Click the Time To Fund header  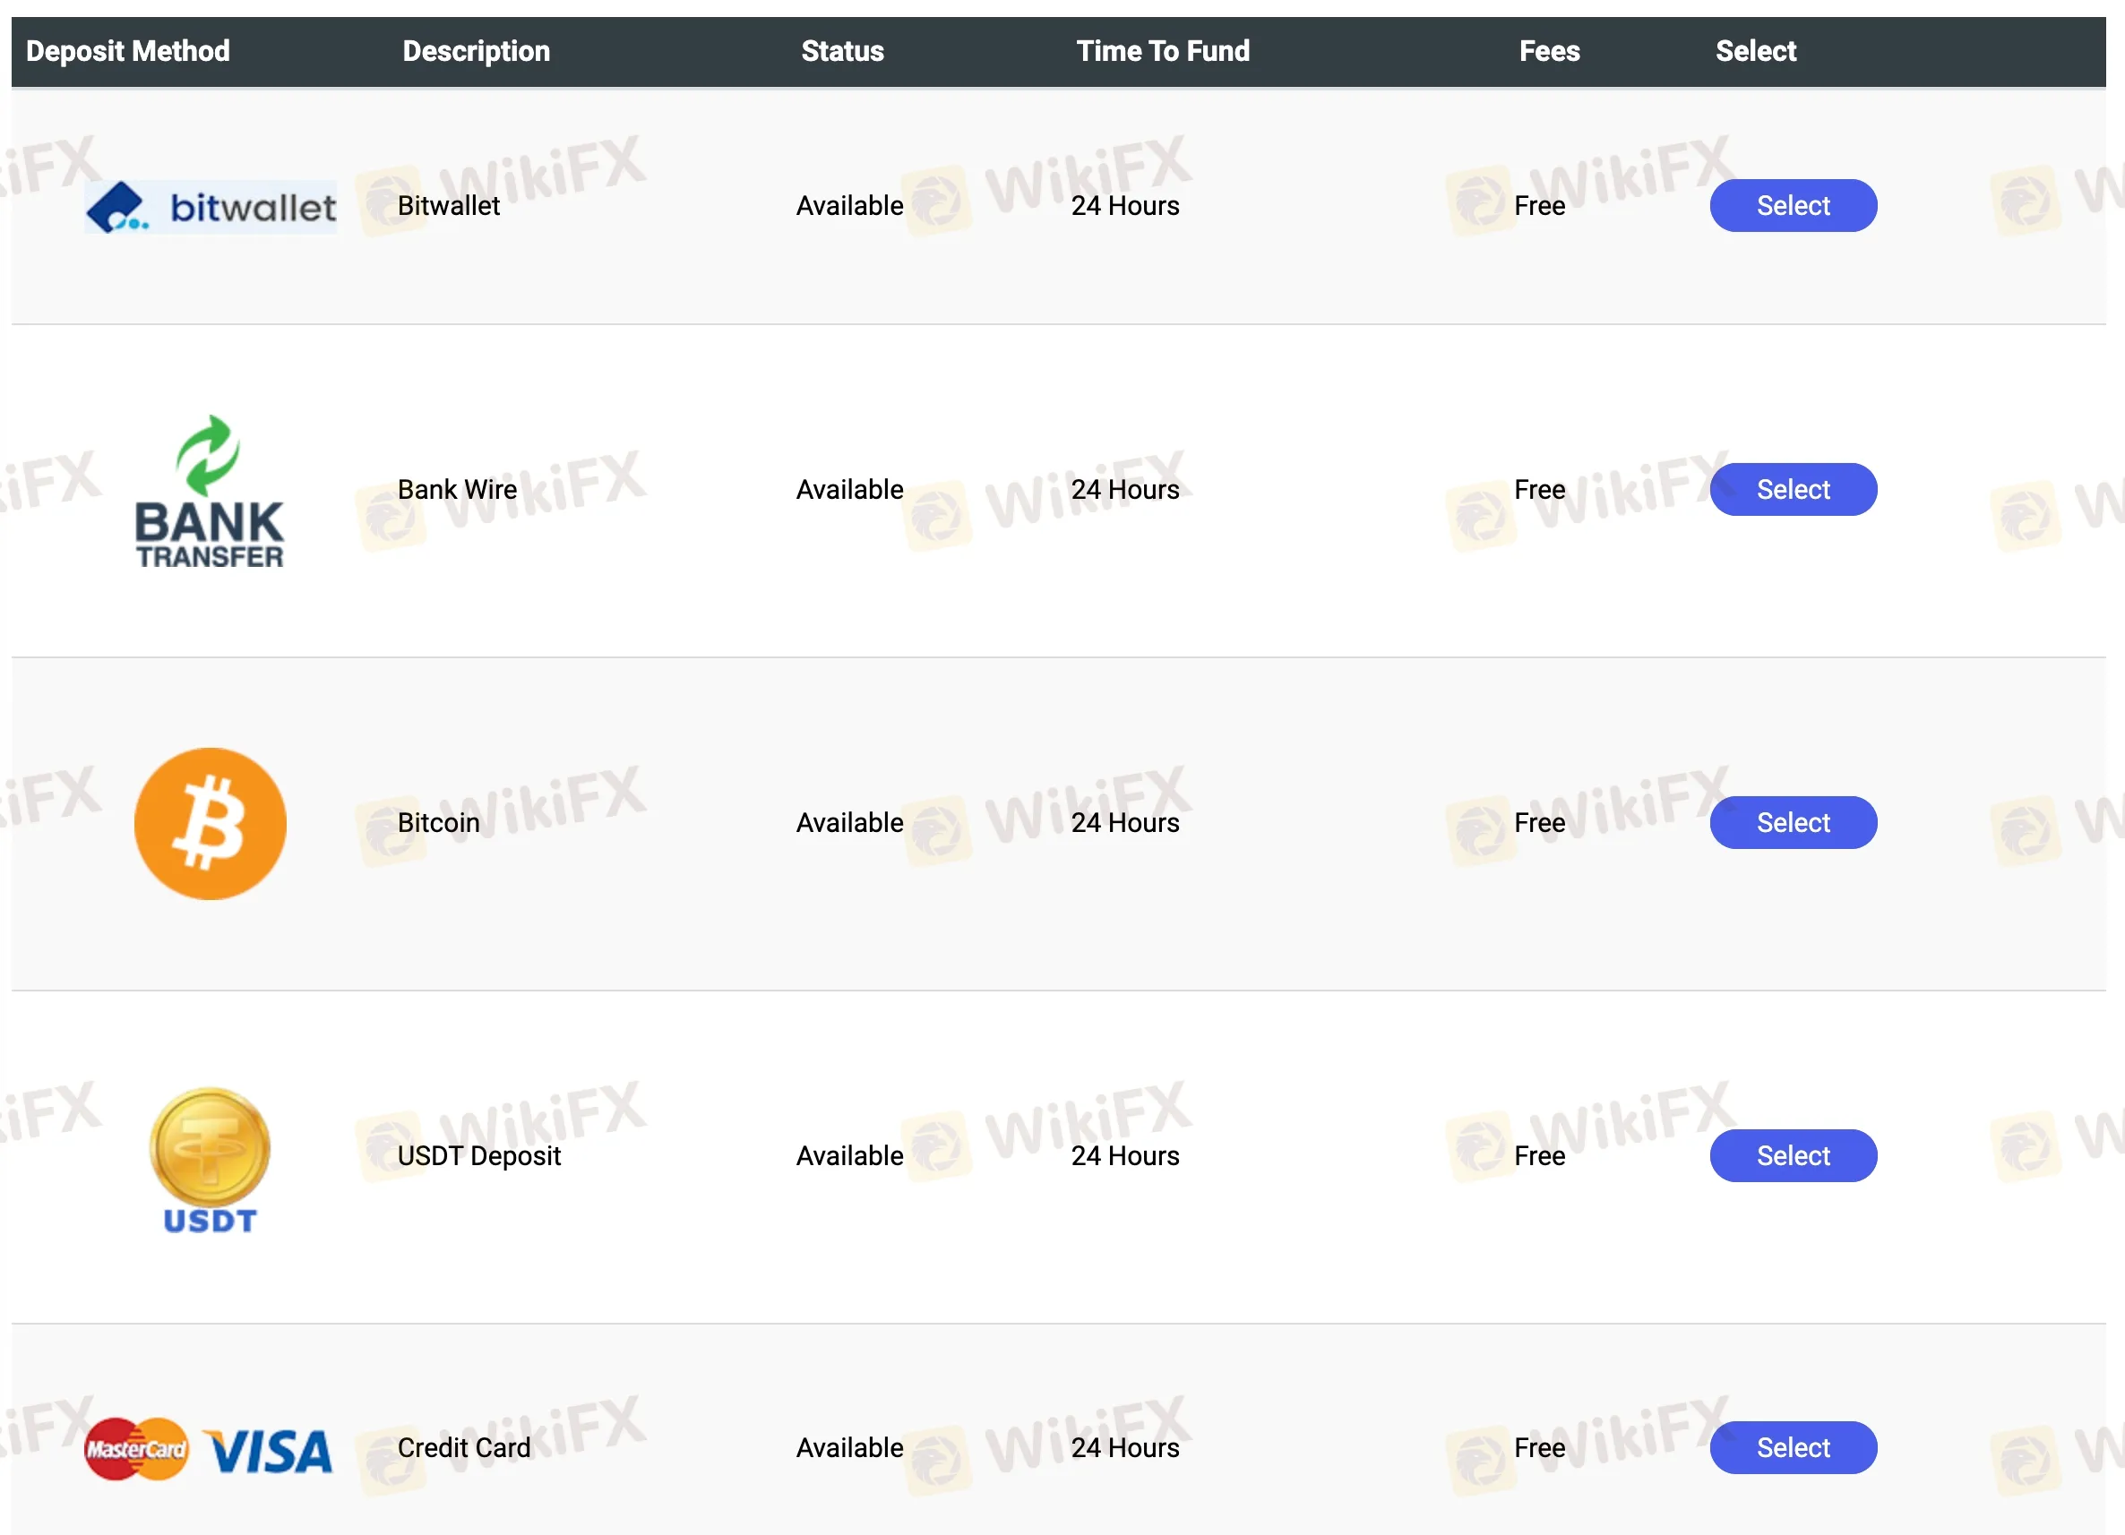[x=1163, y=52]
